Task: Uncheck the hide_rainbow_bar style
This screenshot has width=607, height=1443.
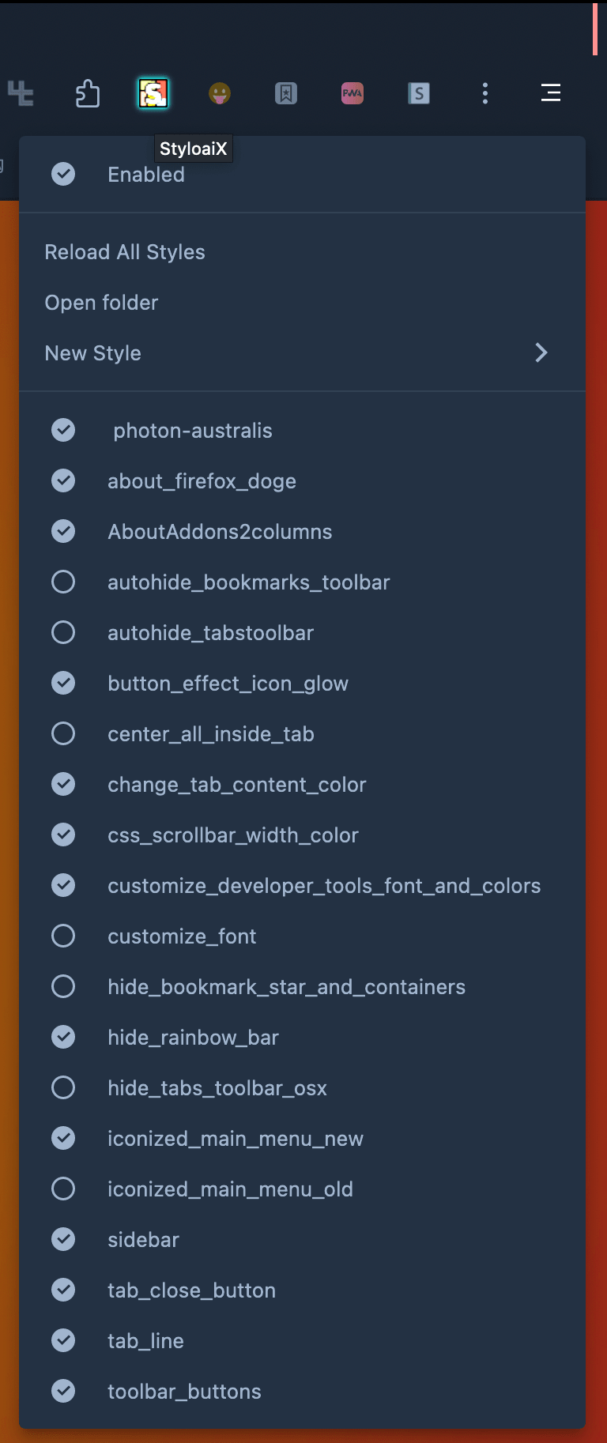Action: [63, 1038]
